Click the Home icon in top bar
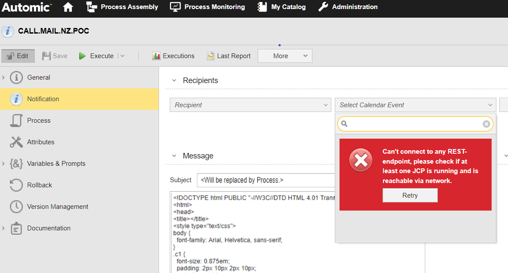Screen dimensions: 508x273 coord(68,7)
